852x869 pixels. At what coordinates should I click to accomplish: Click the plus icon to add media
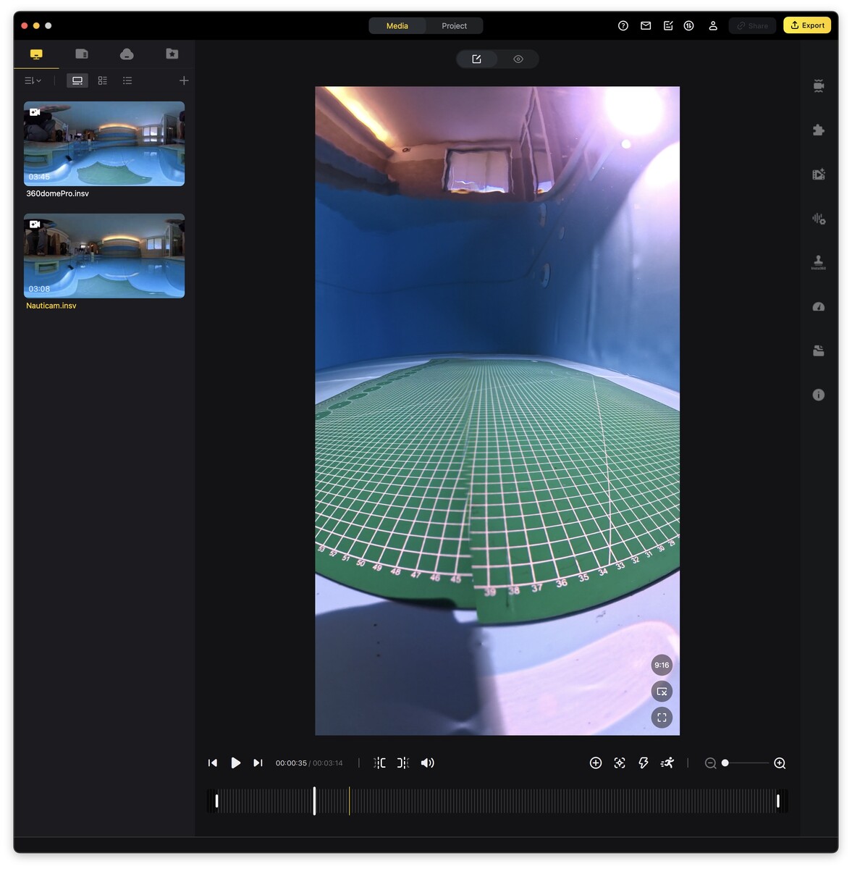coord(184,80)
